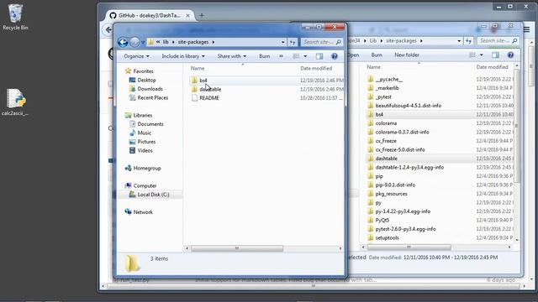This screenshot has width=538, height=302.
Task: Click Burn in front window toolbar
Action: pyautogui.click(x=264, y=56)
